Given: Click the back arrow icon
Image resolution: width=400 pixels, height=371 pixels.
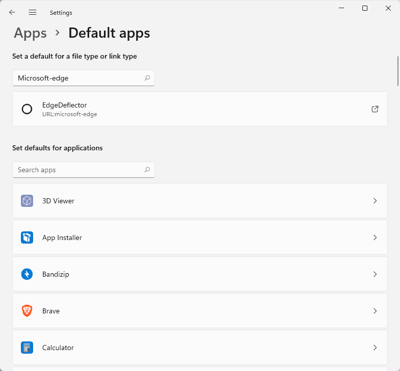Looking at the screenshot, I should click(x=12, y=12).
